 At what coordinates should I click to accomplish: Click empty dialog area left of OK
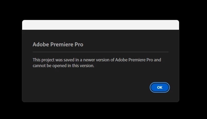coord(92,87)
